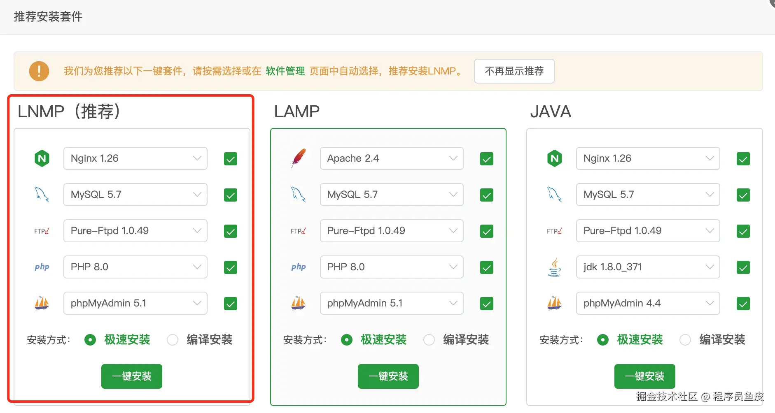Open jdk 1.8.0_371 version dropdown
775x413 pixels.
point(648,267)
